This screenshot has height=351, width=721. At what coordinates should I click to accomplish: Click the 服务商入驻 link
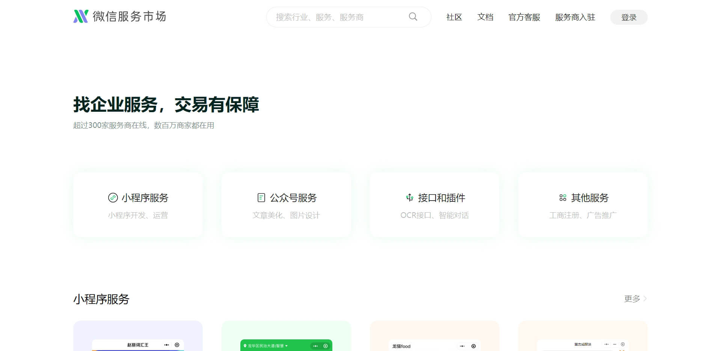tap(575, 17)
